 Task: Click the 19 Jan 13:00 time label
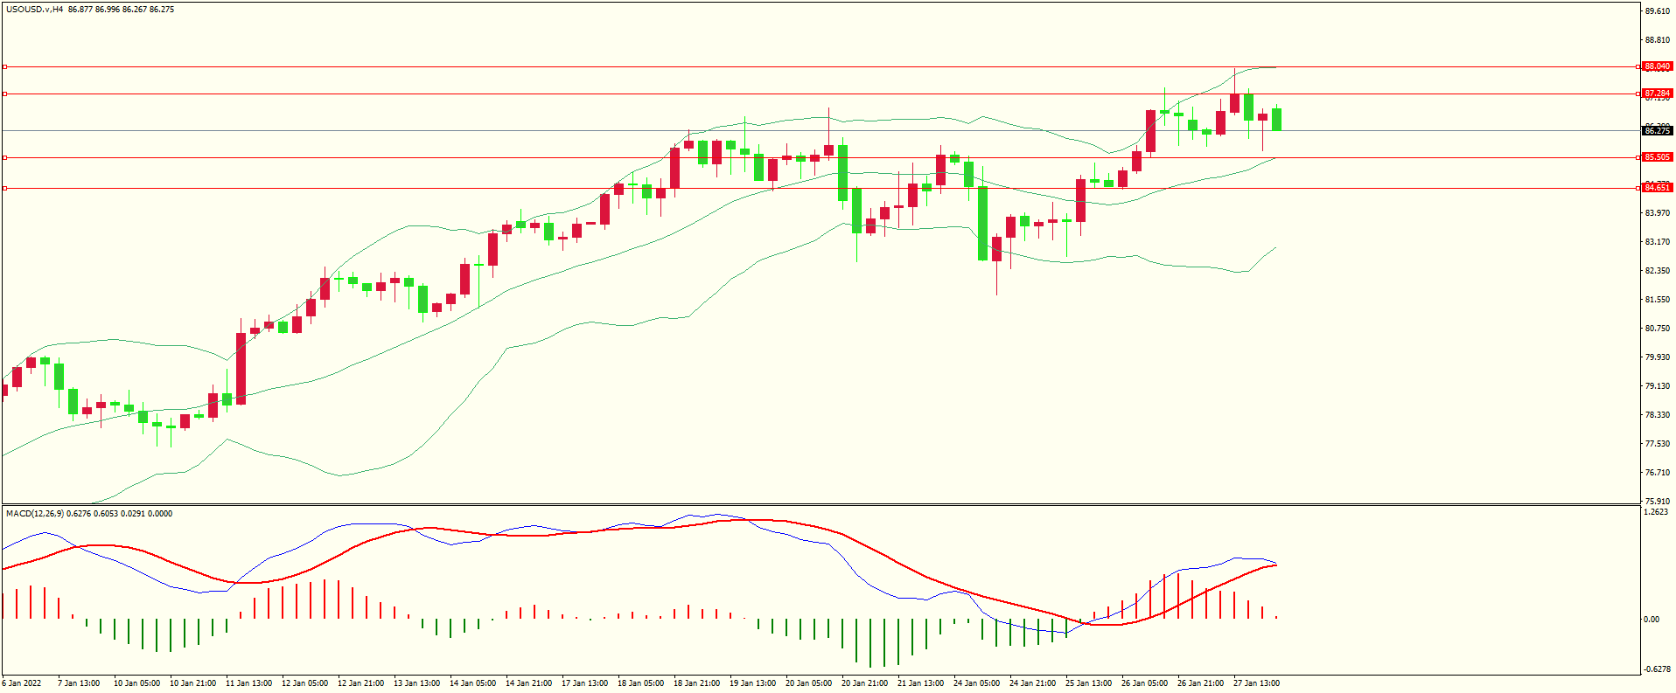click(x=752, y=683)
